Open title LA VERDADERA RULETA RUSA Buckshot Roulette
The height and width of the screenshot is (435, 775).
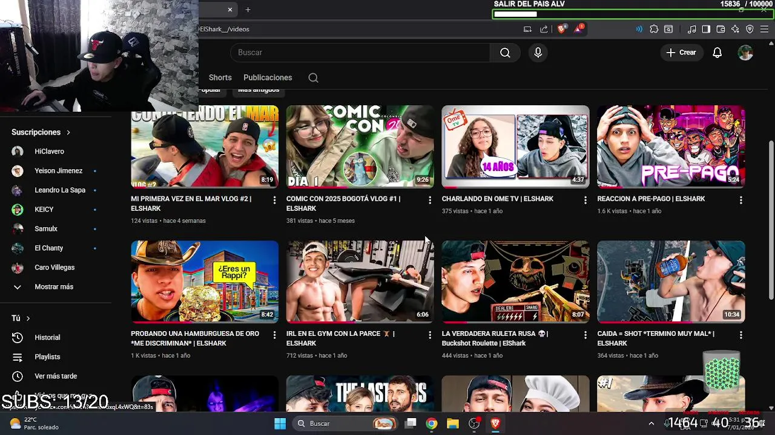pos(495,338)
